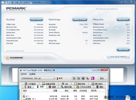Image resolution: width=136 pixels, height=100 pixels.
Task: Click the 序列号 column header
Action: [94, 91]
